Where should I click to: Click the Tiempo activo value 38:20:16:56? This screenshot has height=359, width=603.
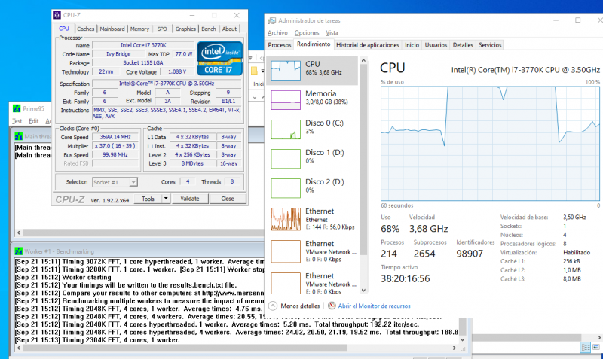pyautogui.click(x=406, y=278)
